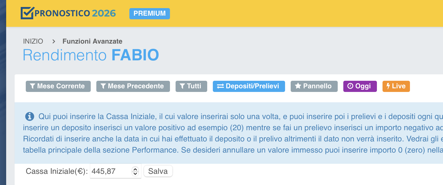Click the lightning bolt Live icon

click(x=388, y=86)
